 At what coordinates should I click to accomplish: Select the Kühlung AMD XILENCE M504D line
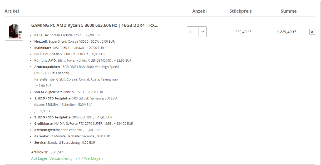(x=83, y=61)
